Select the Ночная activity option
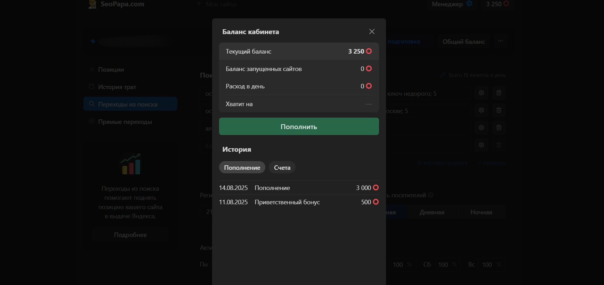Viewport: 604px width, 285px height. [x=481, y=212]
